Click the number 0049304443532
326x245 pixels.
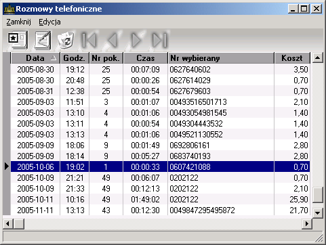click(x=196, y=123)
